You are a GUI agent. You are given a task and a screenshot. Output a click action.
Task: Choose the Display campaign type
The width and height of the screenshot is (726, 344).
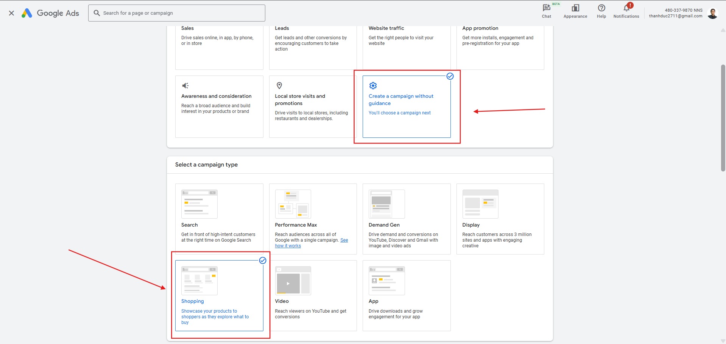(x=500, y=219)
